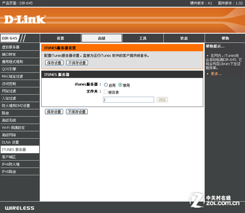Image resolution: width=245 pixels, height=213 pixels.
Task: Open the 设置 tab
Action: click(60, 38)
